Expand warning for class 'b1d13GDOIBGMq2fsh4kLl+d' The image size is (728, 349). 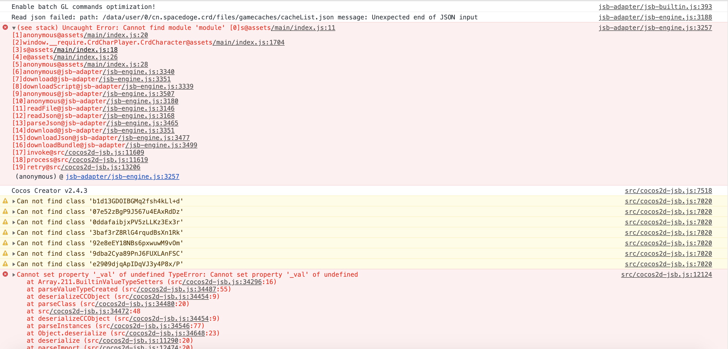14,201
